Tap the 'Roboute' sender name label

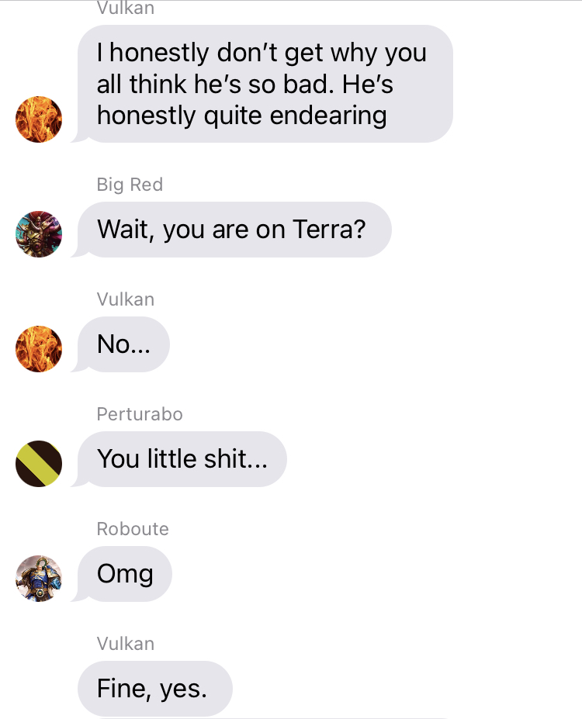coord(133,529)
